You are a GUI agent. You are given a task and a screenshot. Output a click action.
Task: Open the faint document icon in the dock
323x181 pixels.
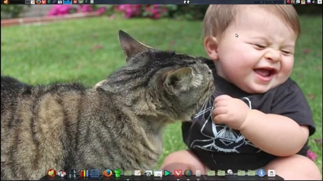point(198,173)
